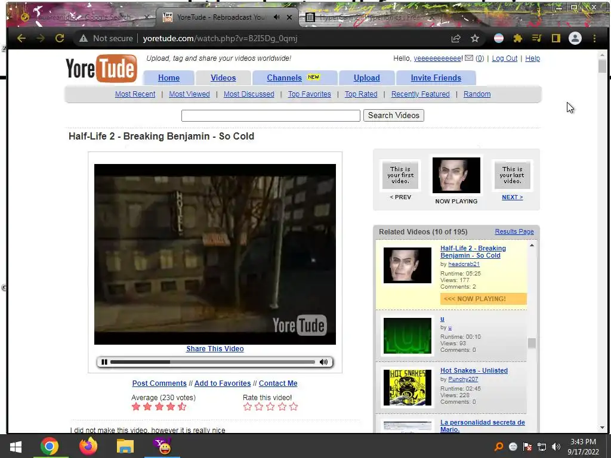Image resolution: width=611 pixels, height=458 pixels.
Task: Click the striped round extension icon
Action: tap(499, 38)
